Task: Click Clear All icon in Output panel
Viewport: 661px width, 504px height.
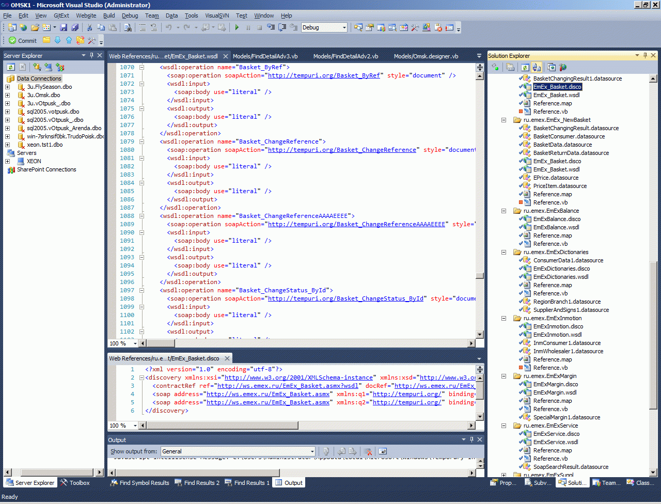Action: click(368, 451)
